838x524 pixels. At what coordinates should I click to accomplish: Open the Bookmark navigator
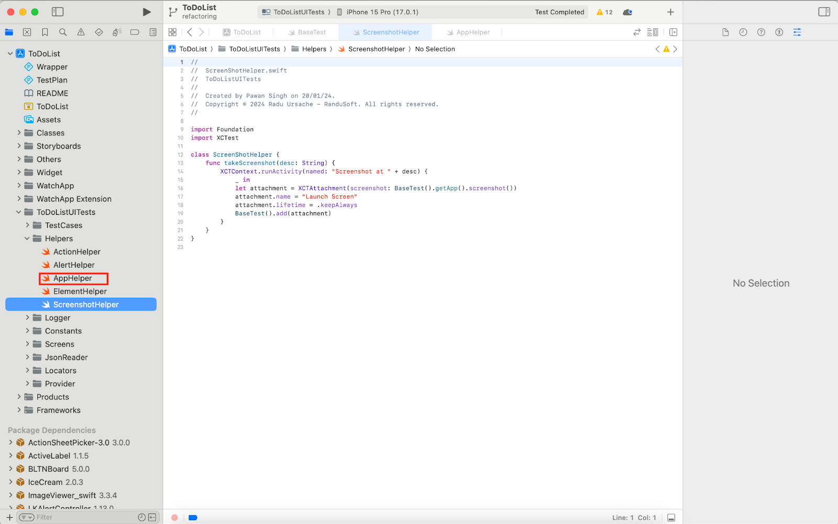45,32
